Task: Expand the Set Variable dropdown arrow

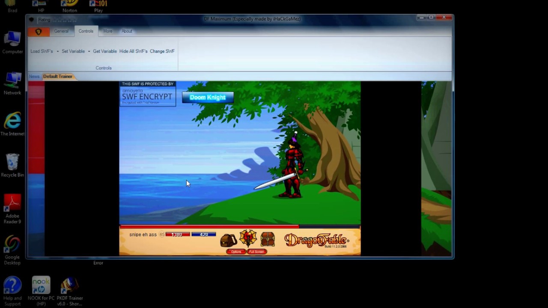Action: click(x=89, y=51)
